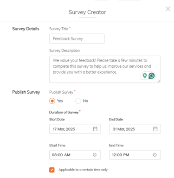Select the No radio button

(78, 101)
